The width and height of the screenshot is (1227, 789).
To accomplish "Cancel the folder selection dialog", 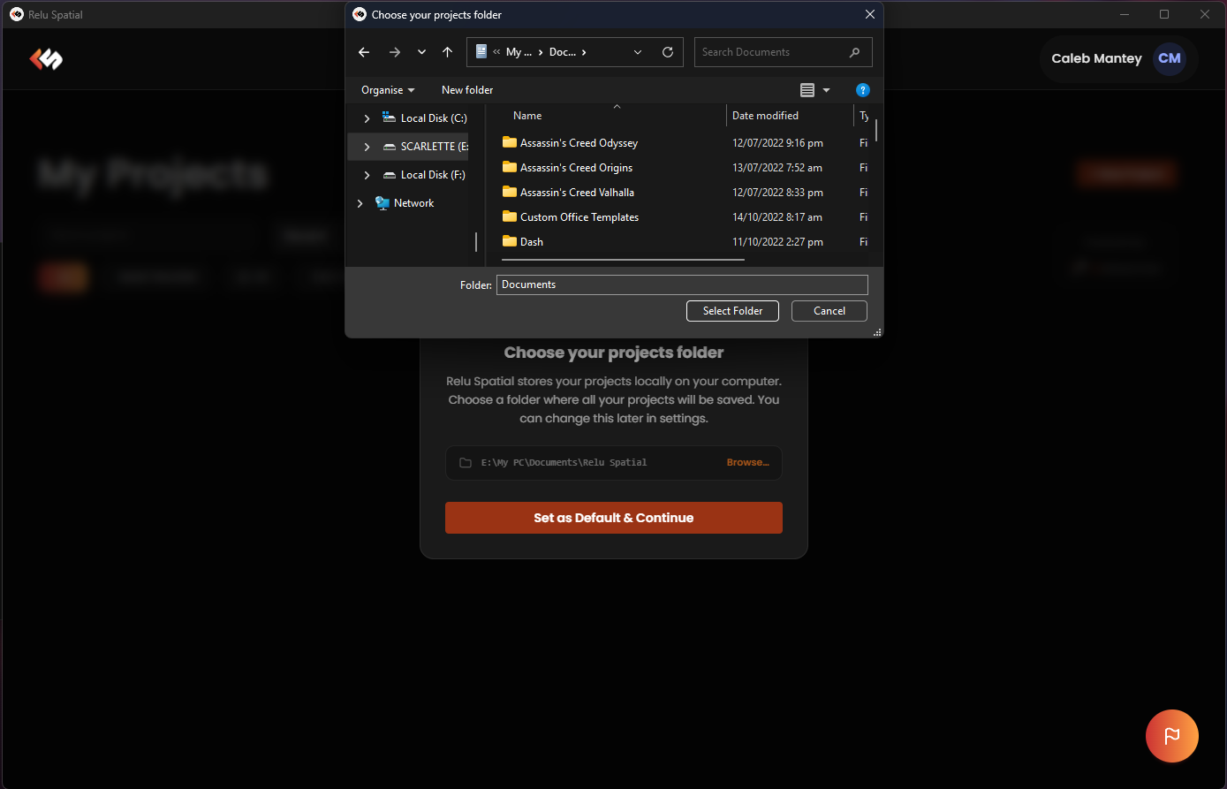I will [x=829, y=311].
